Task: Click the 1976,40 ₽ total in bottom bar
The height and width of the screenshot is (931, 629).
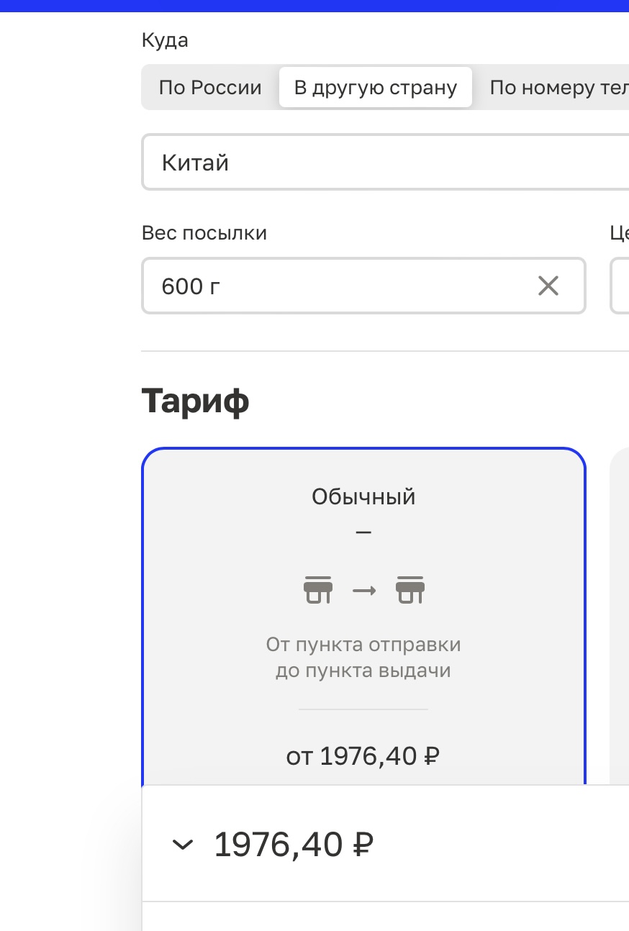Action: coord(294,845)
